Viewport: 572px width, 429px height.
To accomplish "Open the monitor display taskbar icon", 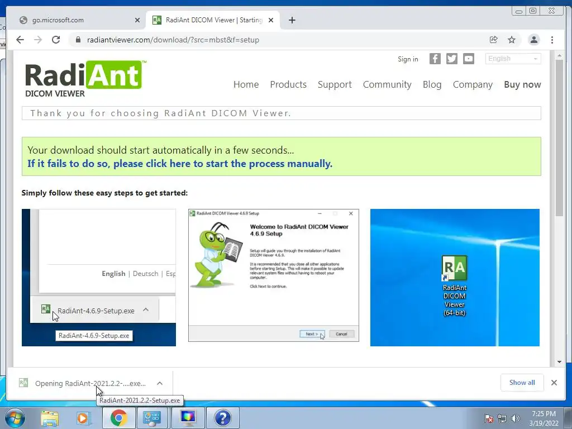I will (x=188, y=418).
